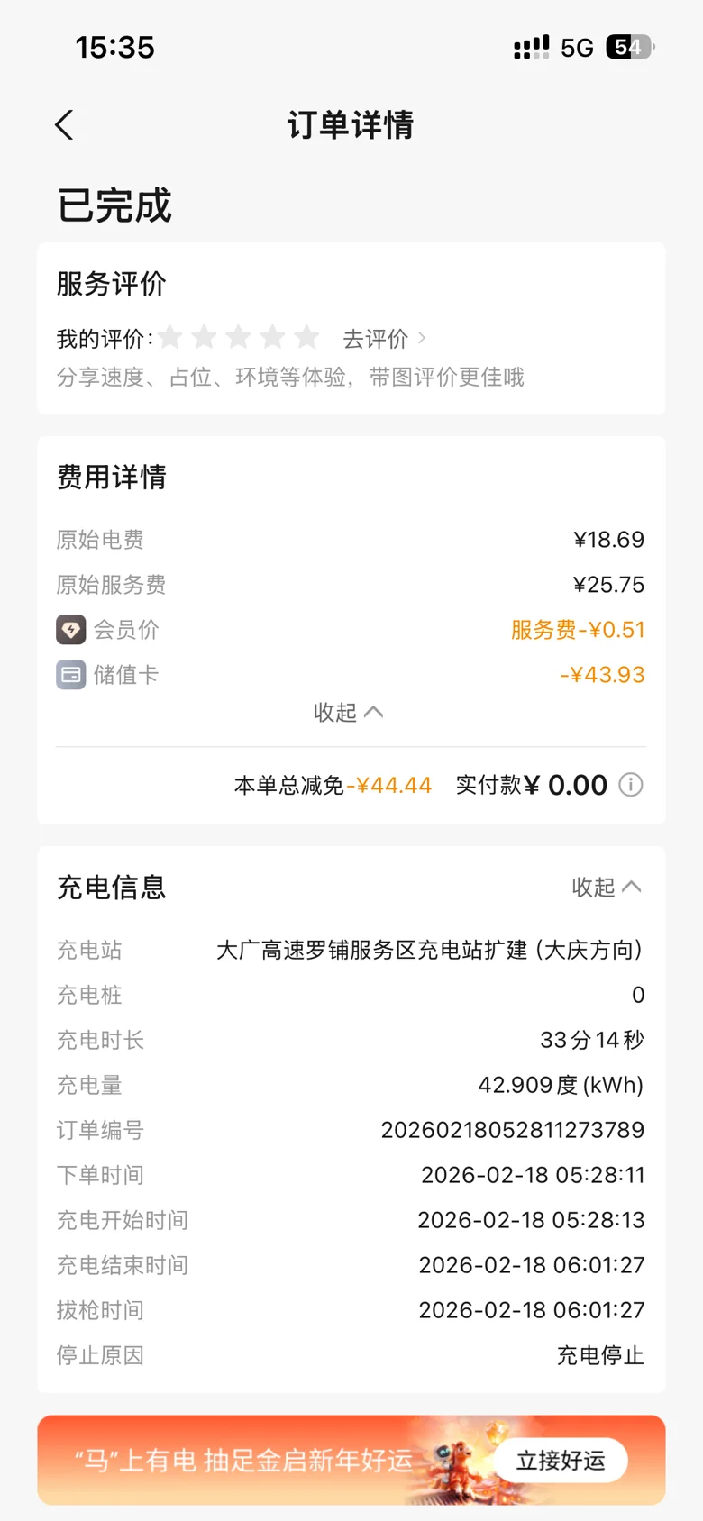703x1521 pixels.
Task: Open 去评价 to rate service
Action: (384, 339)
